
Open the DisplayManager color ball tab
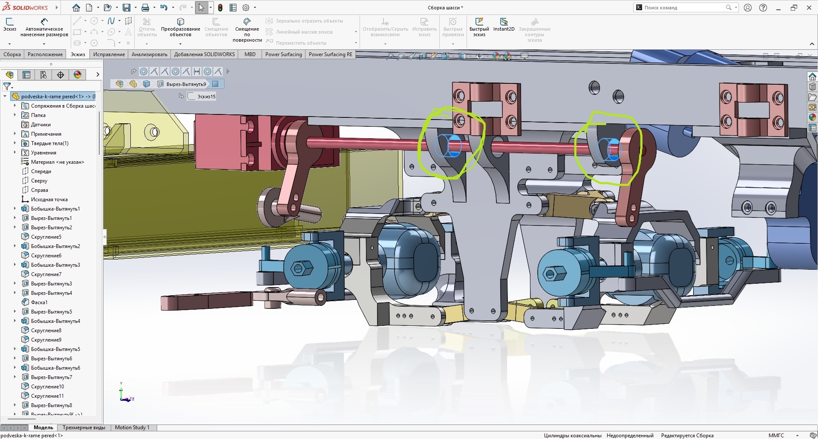click(78, 75)
